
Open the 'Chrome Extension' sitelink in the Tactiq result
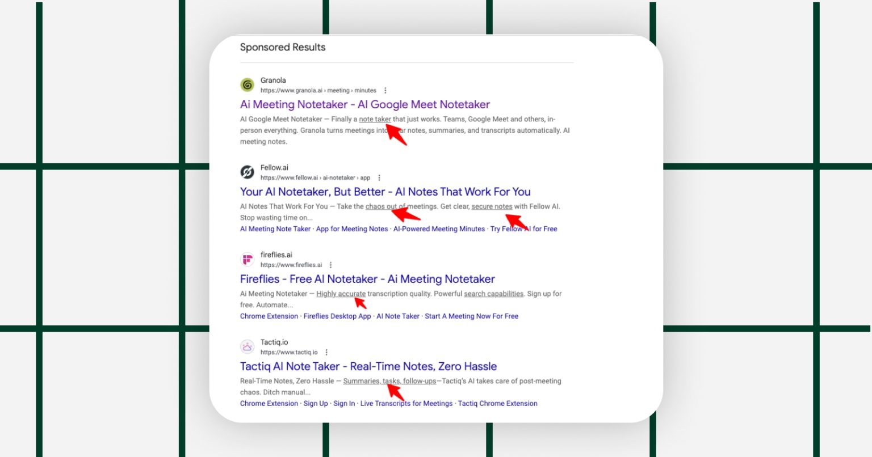(x=269, y=404)
